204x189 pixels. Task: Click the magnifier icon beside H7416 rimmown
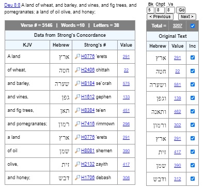[x=77, y=124]
